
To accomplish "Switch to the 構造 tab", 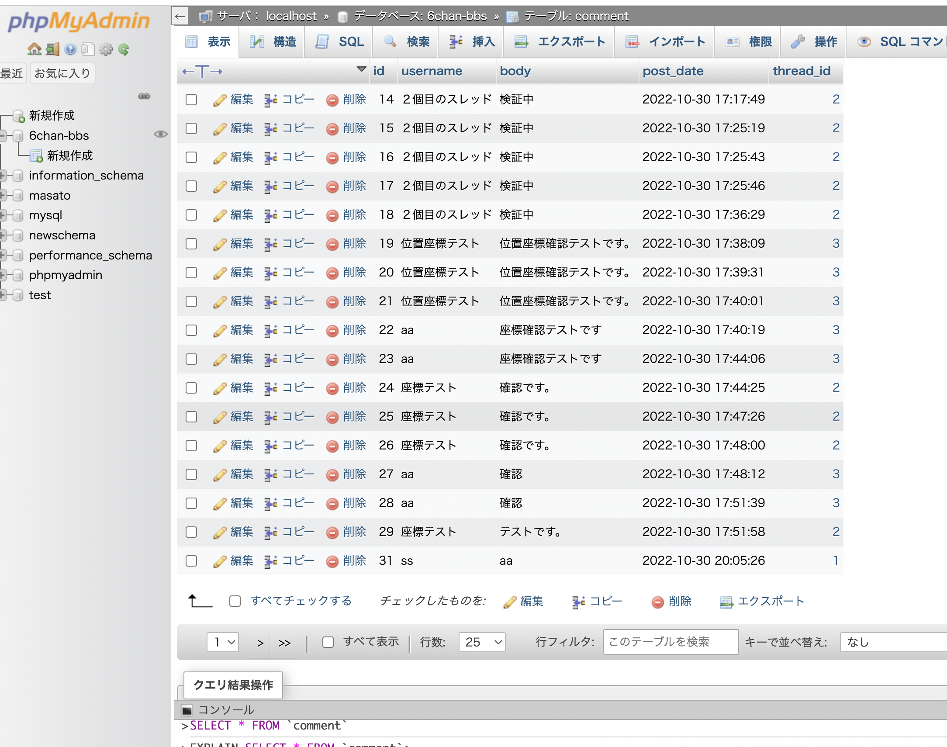I will [272, 41].
